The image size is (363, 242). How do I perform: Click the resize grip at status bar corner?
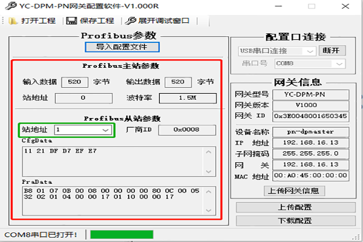coord(357,237)
